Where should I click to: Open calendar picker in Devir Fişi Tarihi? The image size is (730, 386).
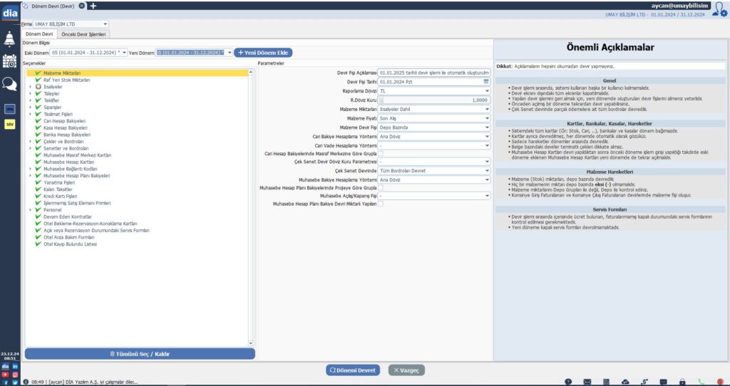(486, 82)
